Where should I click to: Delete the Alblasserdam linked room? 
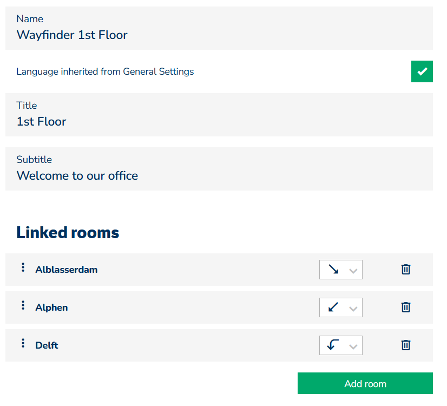(406, 270)
